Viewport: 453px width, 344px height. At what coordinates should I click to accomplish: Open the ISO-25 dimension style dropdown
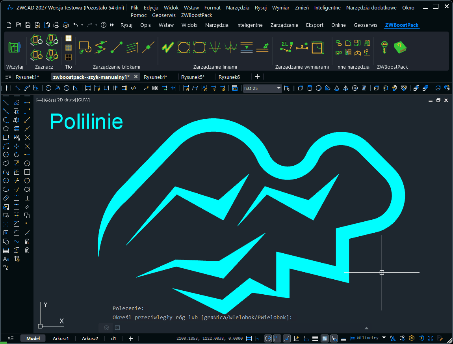(x=278, y=88)
